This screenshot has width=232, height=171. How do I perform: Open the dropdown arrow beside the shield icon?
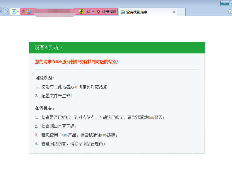[18, 11]
